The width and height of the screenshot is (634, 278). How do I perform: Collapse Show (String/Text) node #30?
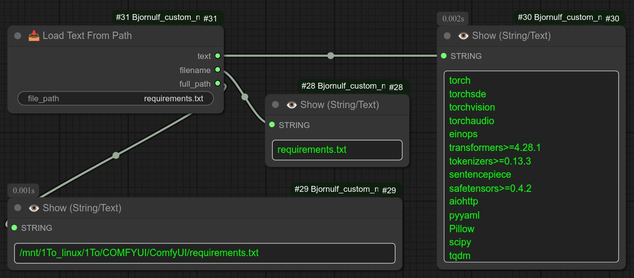tap(447, 36)
